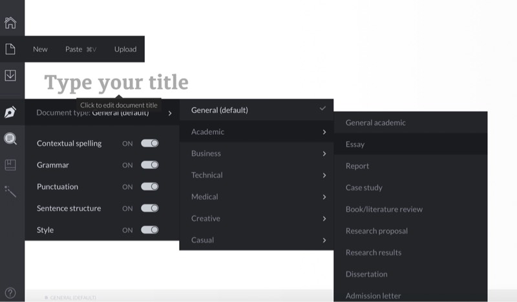517x302 pixels.
Task: Switch off the Style toggle
Action: point(150,230)
